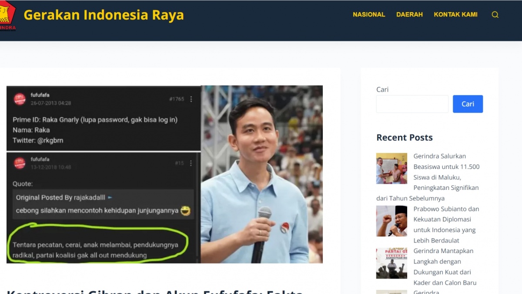Go to the DAERAH menu item
Screen dimensions: 522x294
pyautogui.click(x=409, y=14)
